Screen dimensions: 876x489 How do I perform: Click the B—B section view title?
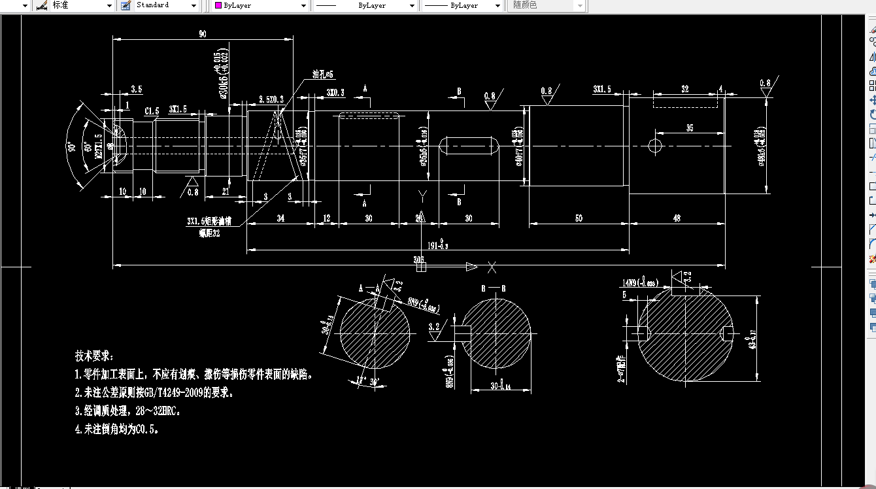tap(493, 288)
